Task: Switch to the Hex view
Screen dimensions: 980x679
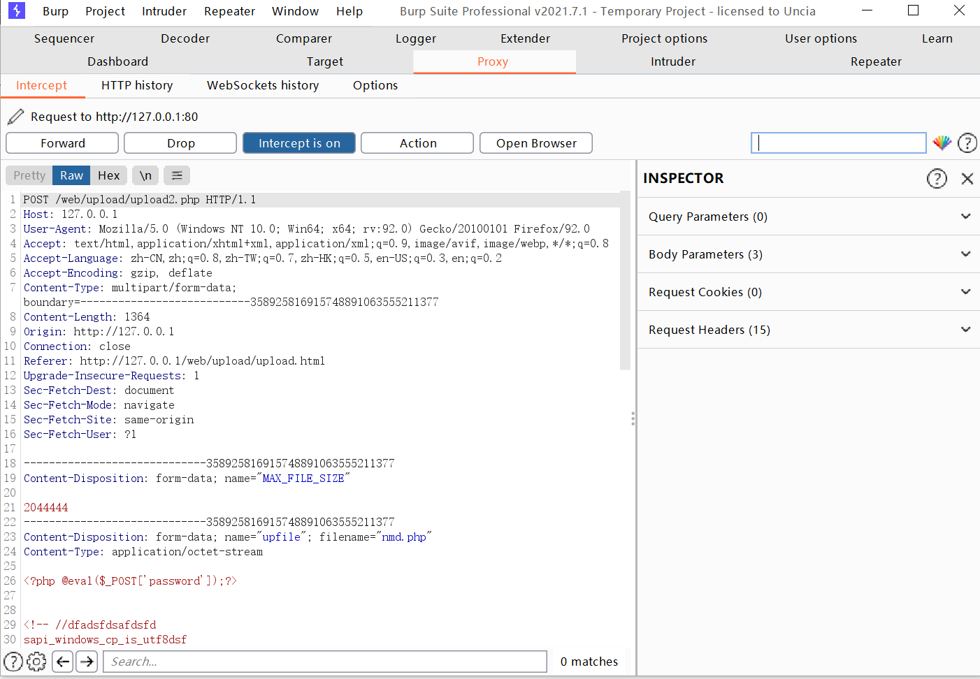Action: point(108,175)
